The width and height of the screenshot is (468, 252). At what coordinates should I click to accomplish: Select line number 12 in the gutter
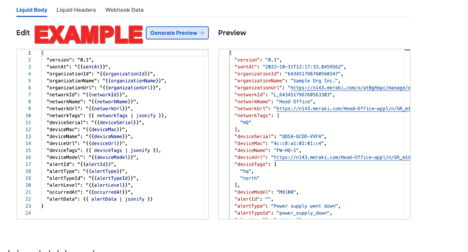point(28,130)
